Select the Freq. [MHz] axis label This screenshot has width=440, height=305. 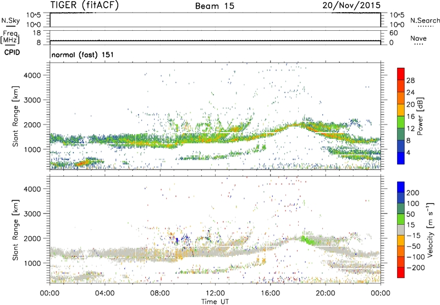click(x=10, y=37)
